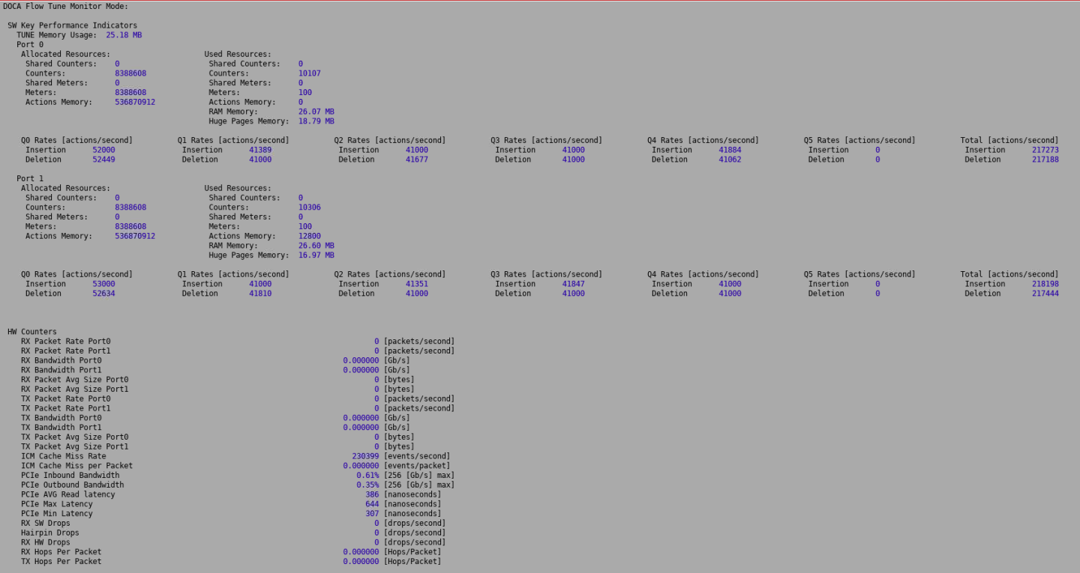Select Port 0 Huge Pages Memory 18.79 MB
1080x573 pixels.
[316, 121]
